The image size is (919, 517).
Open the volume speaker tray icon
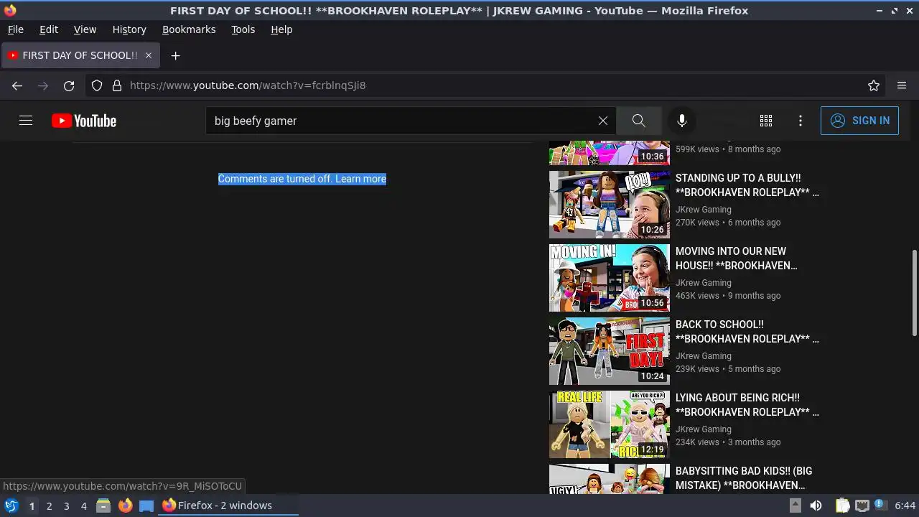816,506
